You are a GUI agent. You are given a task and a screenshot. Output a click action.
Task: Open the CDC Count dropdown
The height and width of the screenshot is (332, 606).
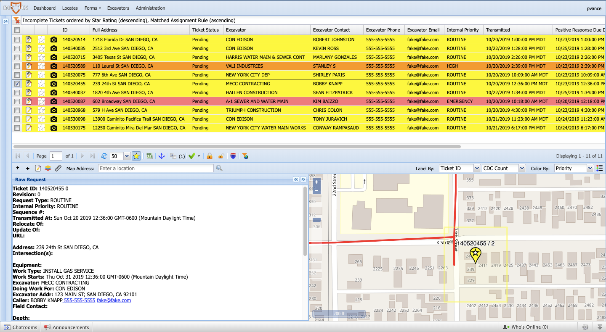522,168
